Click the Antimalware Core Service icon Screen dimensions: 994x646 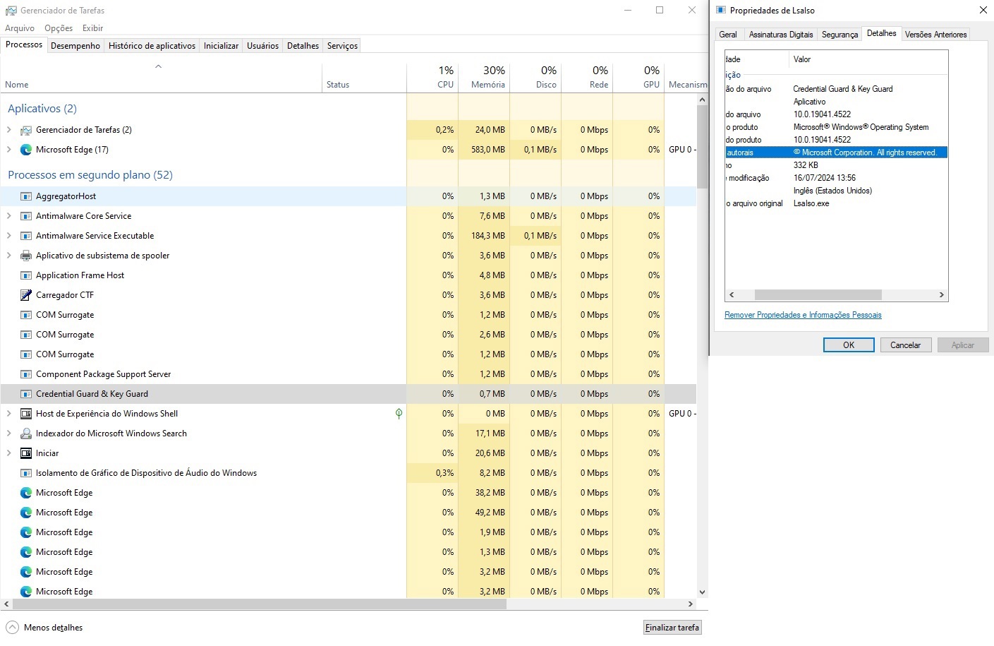tap(26, 216)
